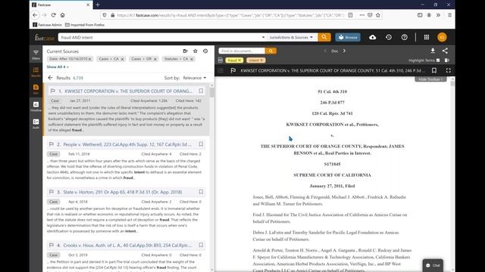This screenshot has width=485, height=272.
Task: Focus the Find in document field
Action: point(242,51)
